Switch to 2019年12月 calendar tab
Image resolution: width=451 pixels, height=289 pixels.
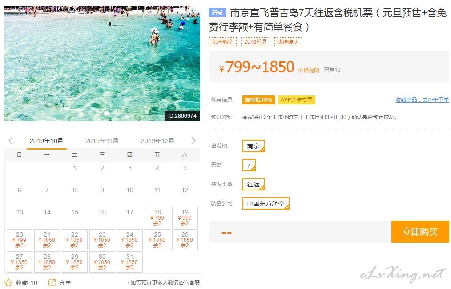click(x=157, y=141)
